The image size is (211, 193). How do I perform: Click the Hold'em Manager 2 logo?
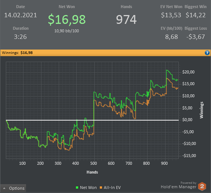pyautogui.click(x=202, y=186)
